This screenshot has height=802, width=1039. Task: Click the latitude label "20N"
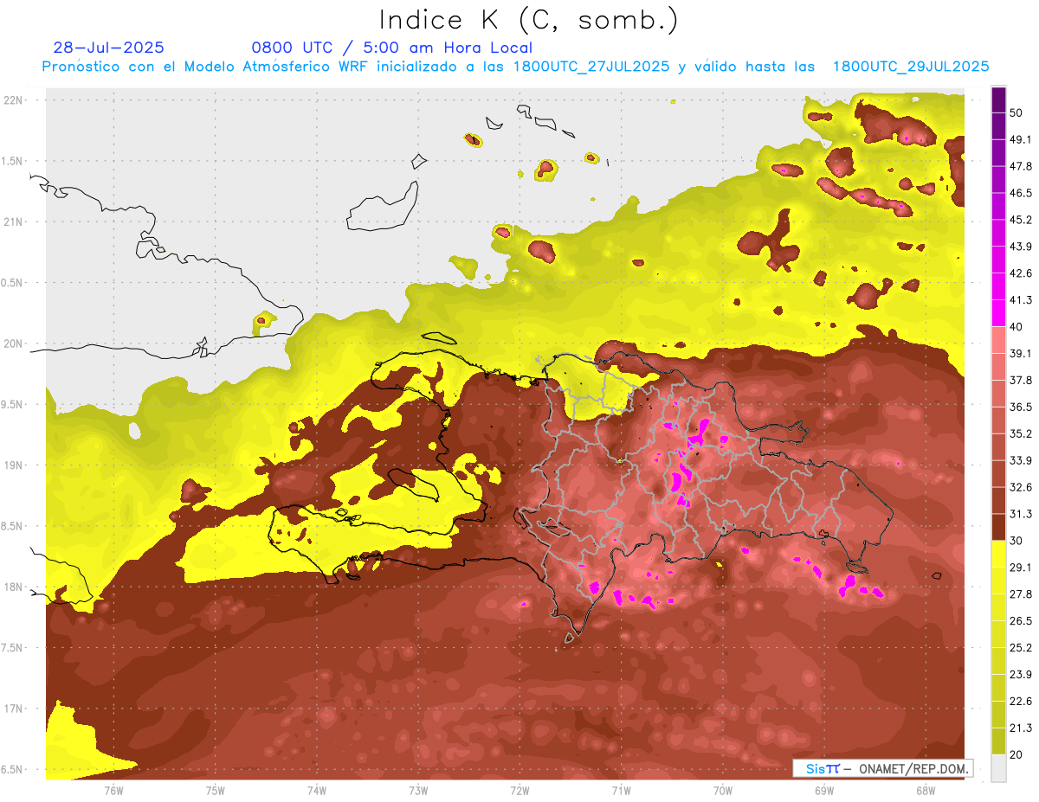coord(13,344)
